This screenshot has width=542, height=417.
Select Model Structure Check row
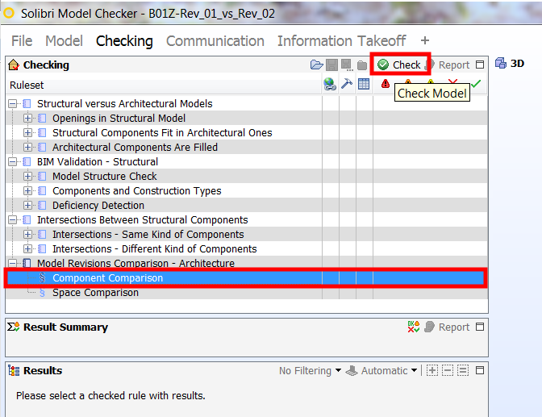tap(247, 176)
